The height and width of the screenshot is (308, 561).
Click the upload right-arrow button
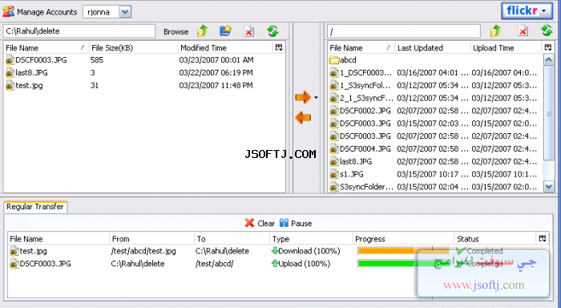pyautogui.click(x=303, y=97)
